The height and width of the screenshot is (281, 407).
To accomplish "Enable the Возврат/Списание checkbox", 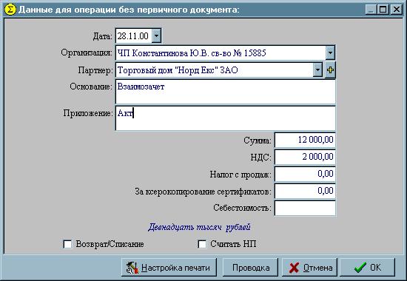I will coord(67,244).
